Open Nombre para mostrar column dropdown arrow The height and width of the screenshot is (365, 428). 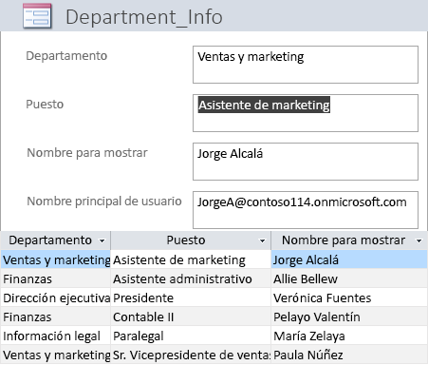click(419, 241)
